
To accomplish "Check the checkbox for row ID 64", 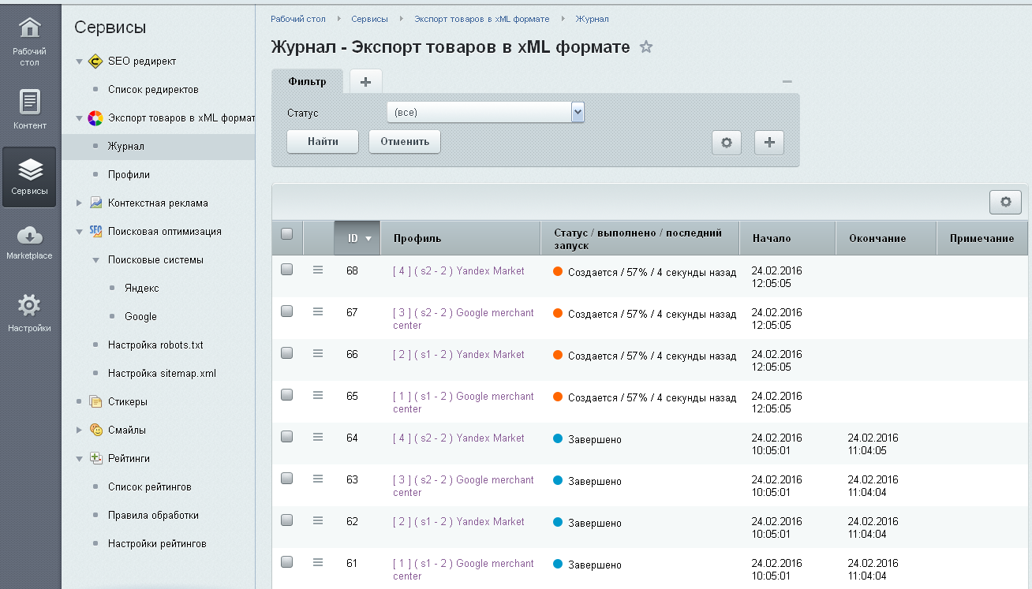I will point(287,437).
